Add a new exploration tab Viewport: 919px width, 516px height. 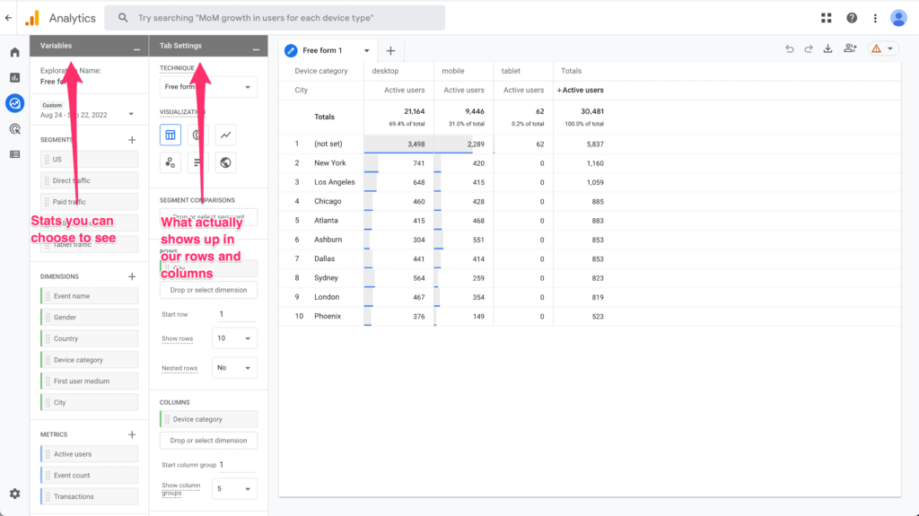pos(390,50)
